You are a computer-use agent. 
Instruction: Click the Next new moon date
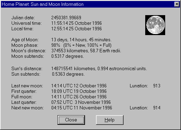[82, 108]
